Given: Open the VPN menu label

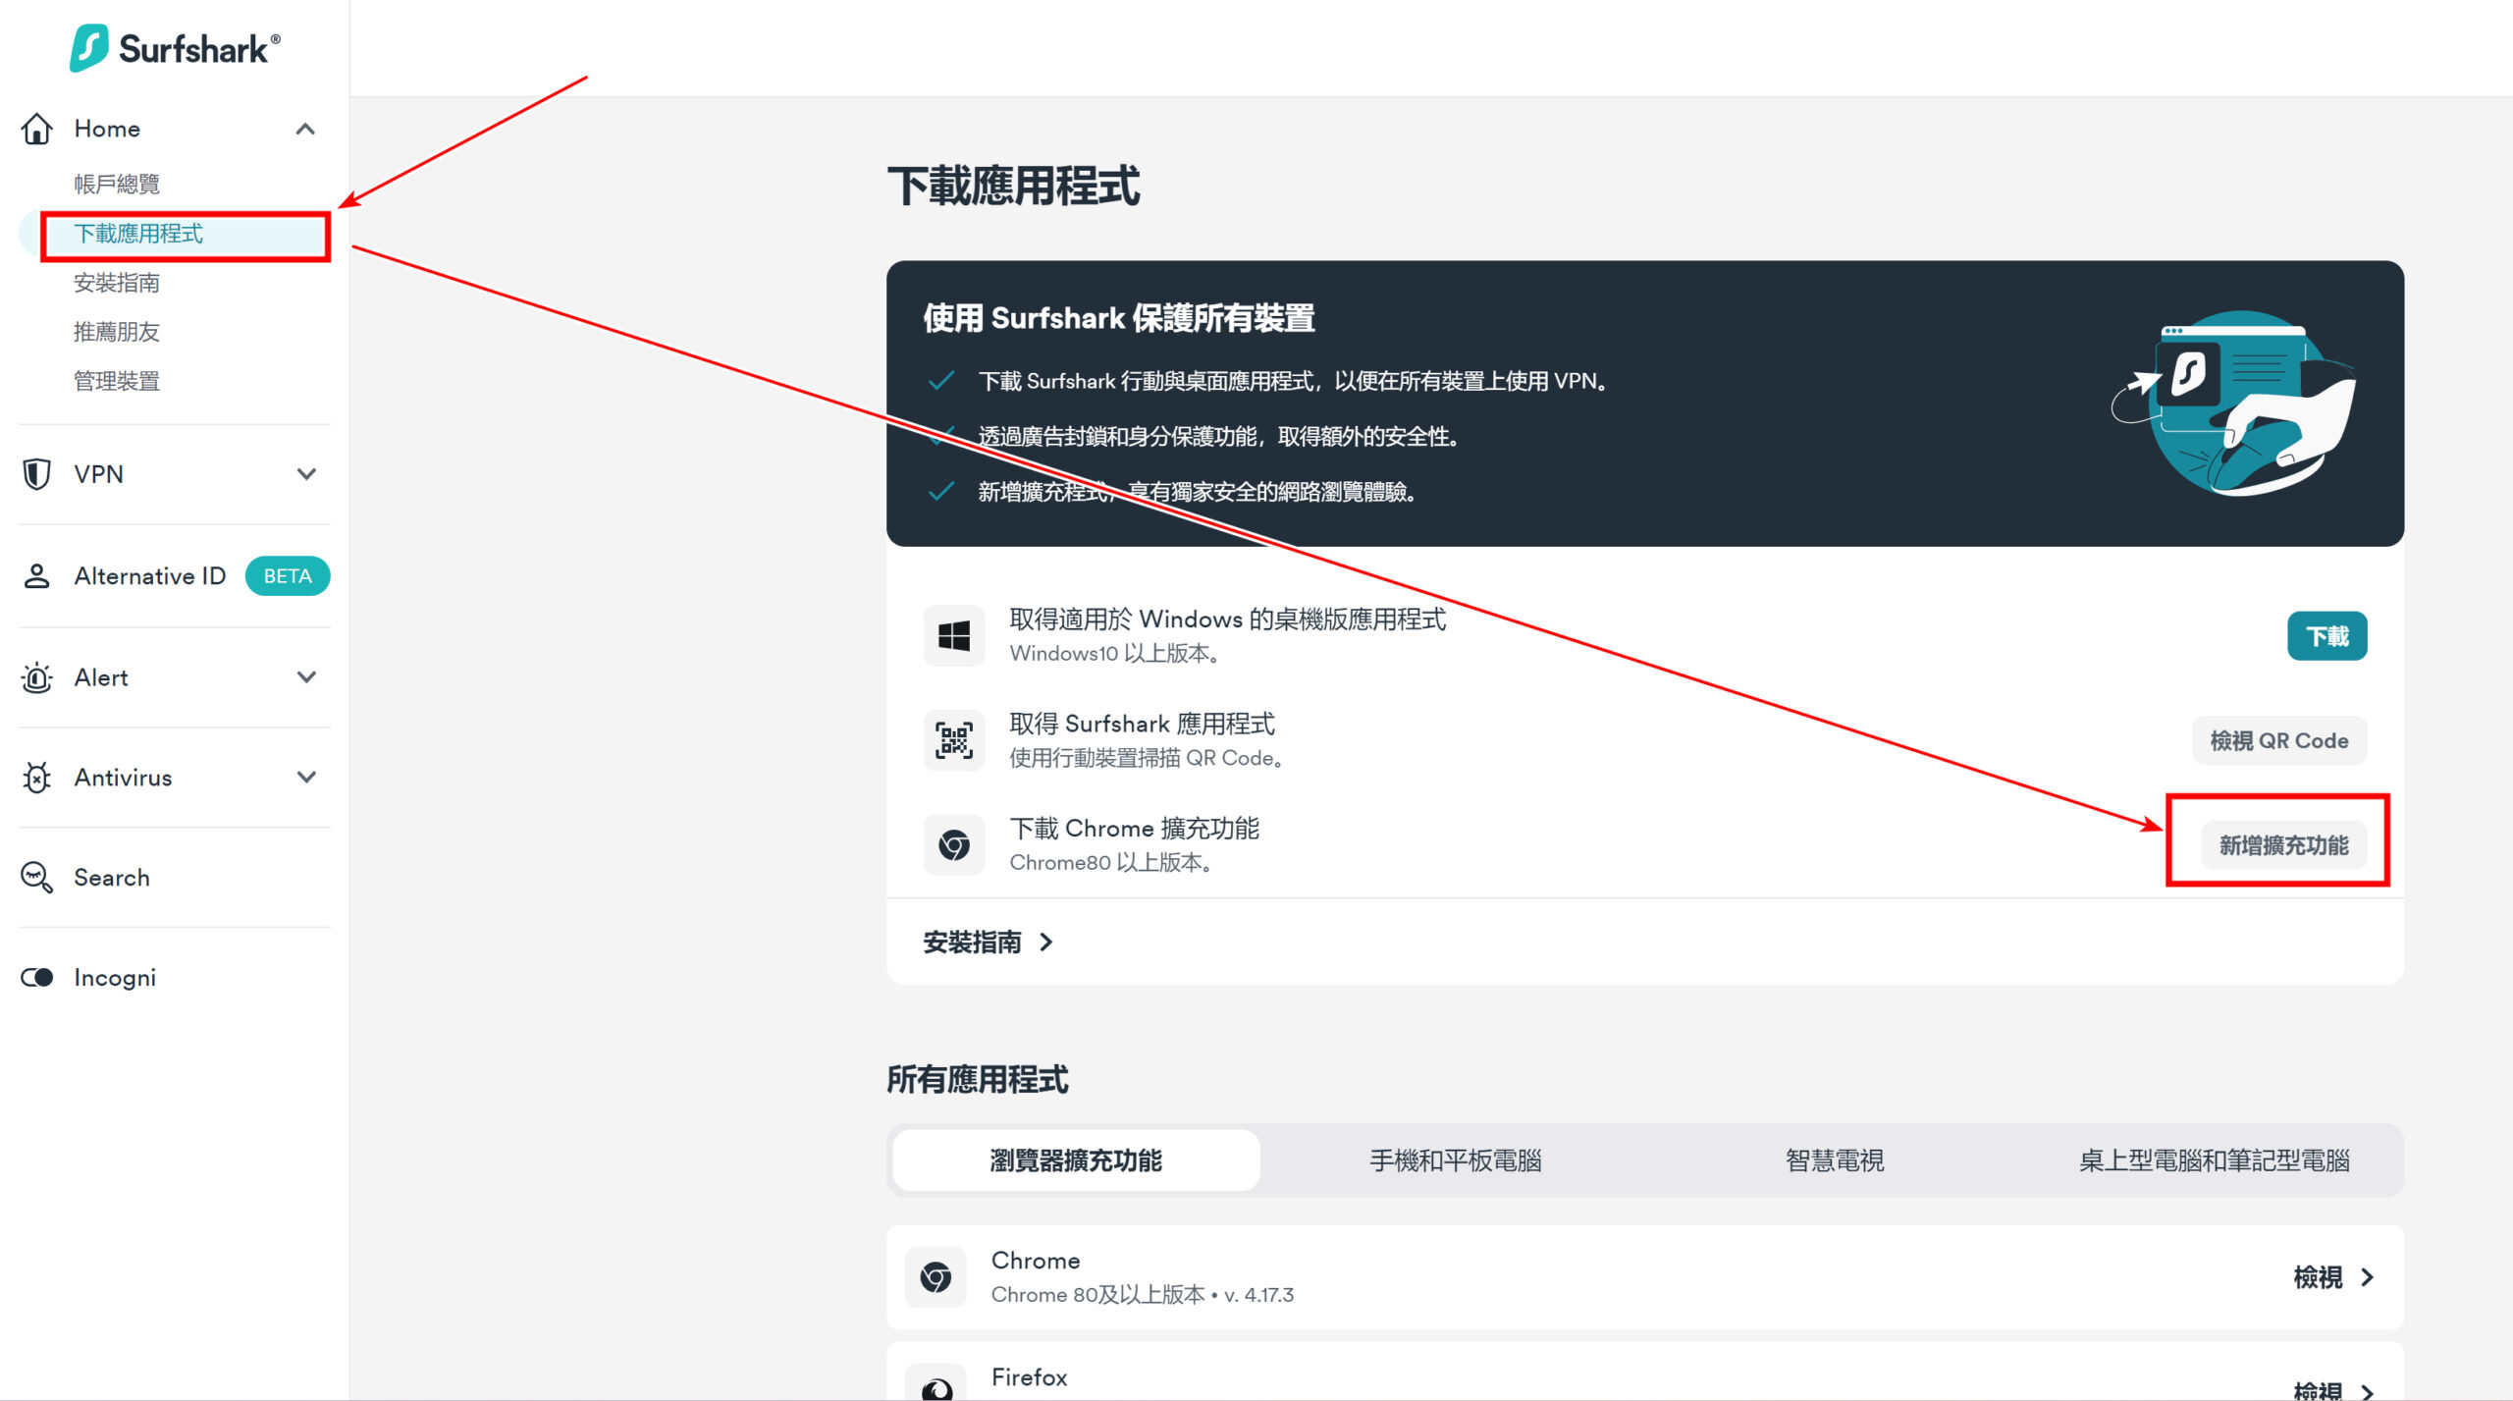Looking at the screenshot, I should pos(99,474).
